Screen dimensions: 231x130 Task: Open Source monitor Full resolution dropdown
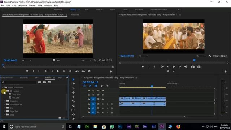click(x=86, y=60)
